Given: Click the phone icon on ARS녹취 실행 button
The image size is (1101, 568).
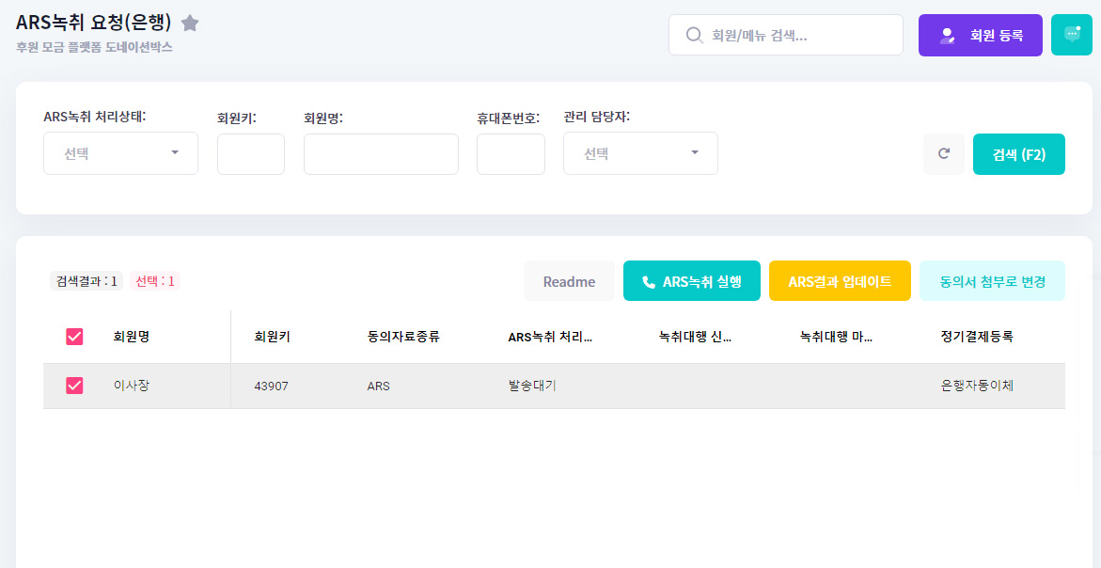Looking at the screenshot, I should [650, 280].
